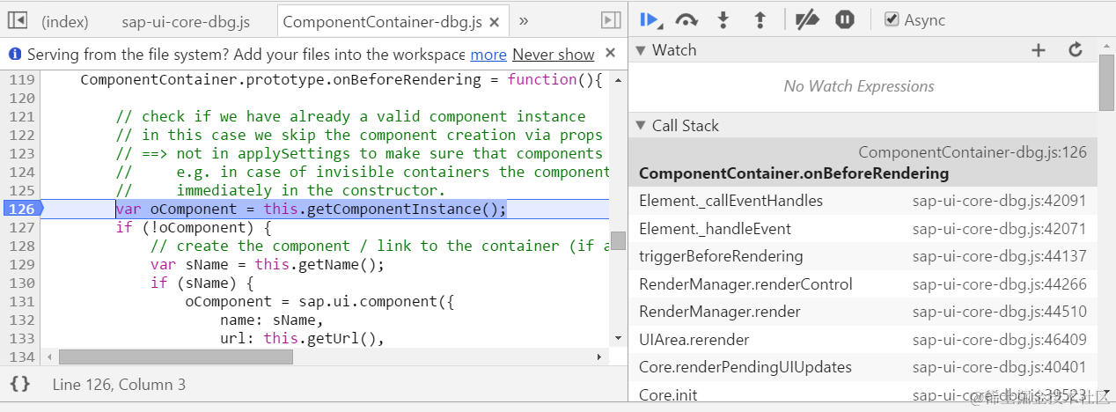Click the horizontal scrollbar right arrow
Screen dimensions: 1116x412
pyautogui.click(x=599, y=357)
